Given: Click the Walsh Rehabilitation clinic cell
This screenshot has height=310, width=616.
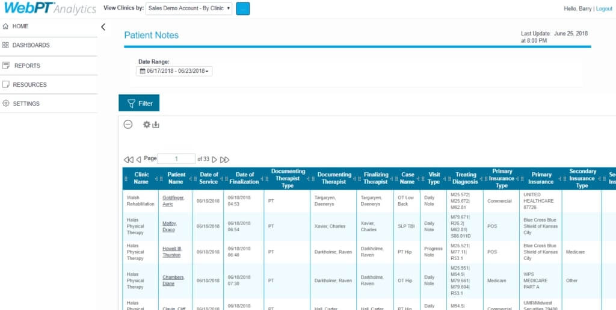Looking at the screenshot, I should coord(140,201).
